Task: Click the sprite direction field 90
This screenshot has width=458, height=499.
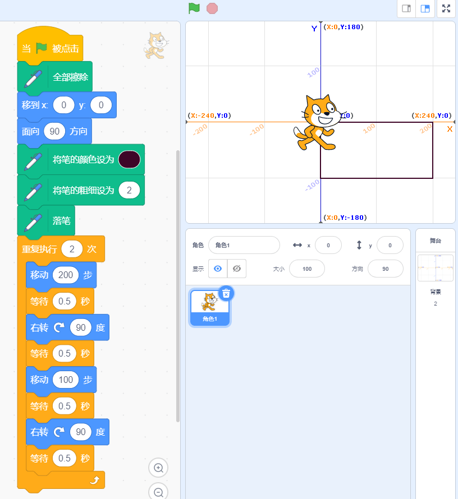Action: [x=386, y=269]
